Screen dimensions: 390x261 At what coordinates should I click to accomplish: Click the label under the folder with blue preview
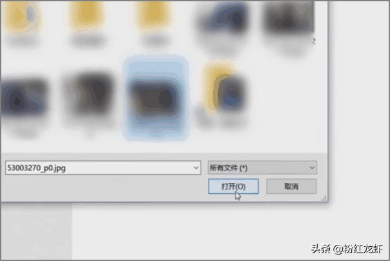221,122
